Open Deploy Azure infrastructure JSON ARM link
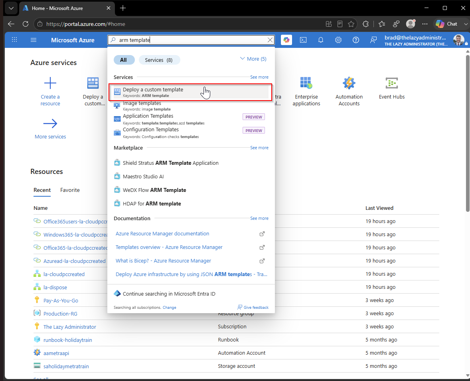Viewport: 470px width, 381px height. tap(191, 274)
